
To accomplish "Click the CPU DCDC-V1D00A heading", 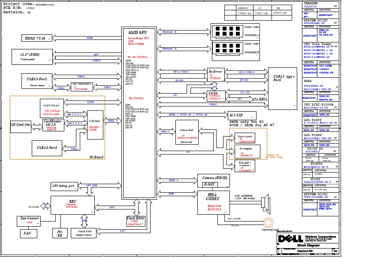I will (318, 105).
